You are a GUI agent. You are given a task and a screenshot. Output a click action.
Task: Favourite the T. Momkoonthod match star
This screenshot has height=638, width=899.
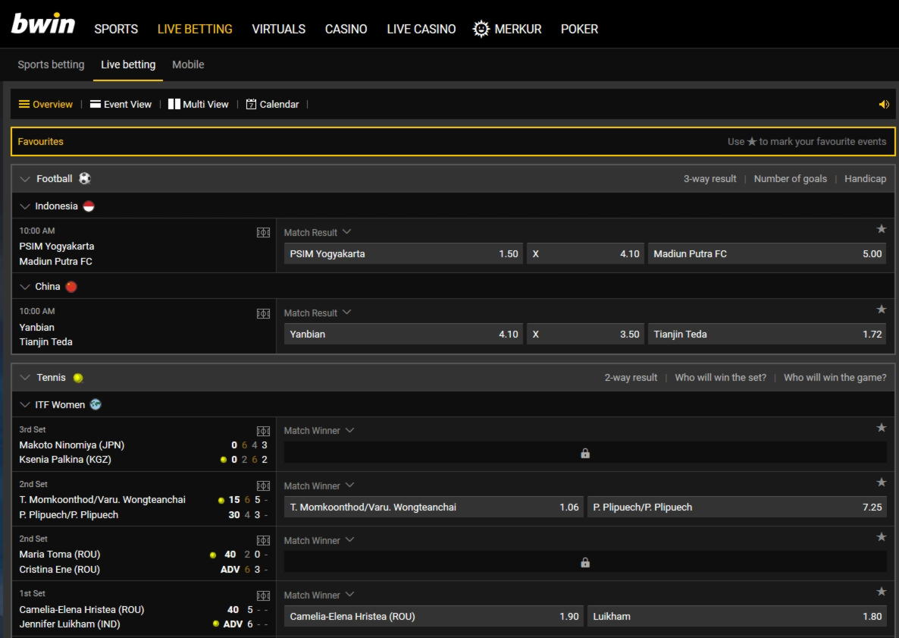pyautogui.click(x=882, y=482)
